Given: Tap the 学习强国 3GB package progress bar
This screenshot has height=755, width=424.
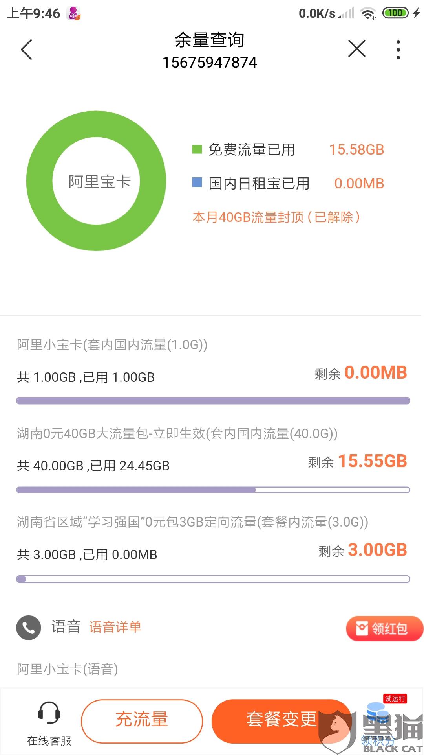Looking at the screenshot, I should [x=213, y=579].
